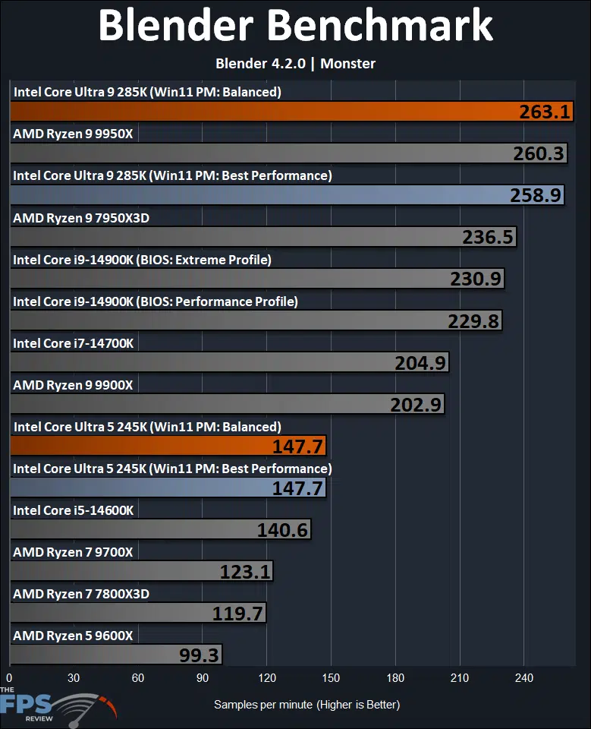
Task: Select the AMD Ryzen 9 7950X3D label
Action: (x=81, y=218)
